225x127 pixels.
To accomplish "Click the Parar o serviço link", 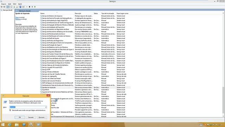I will (x=17, y=17).
